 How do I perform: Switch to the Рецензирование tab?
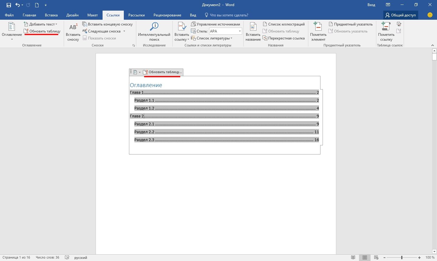[x=167, y=15]
